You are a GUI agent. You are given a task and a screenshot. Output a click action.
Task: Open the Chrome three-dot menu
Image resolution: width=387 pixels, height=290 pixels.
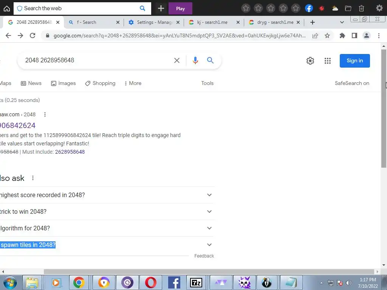pos(379,36)
